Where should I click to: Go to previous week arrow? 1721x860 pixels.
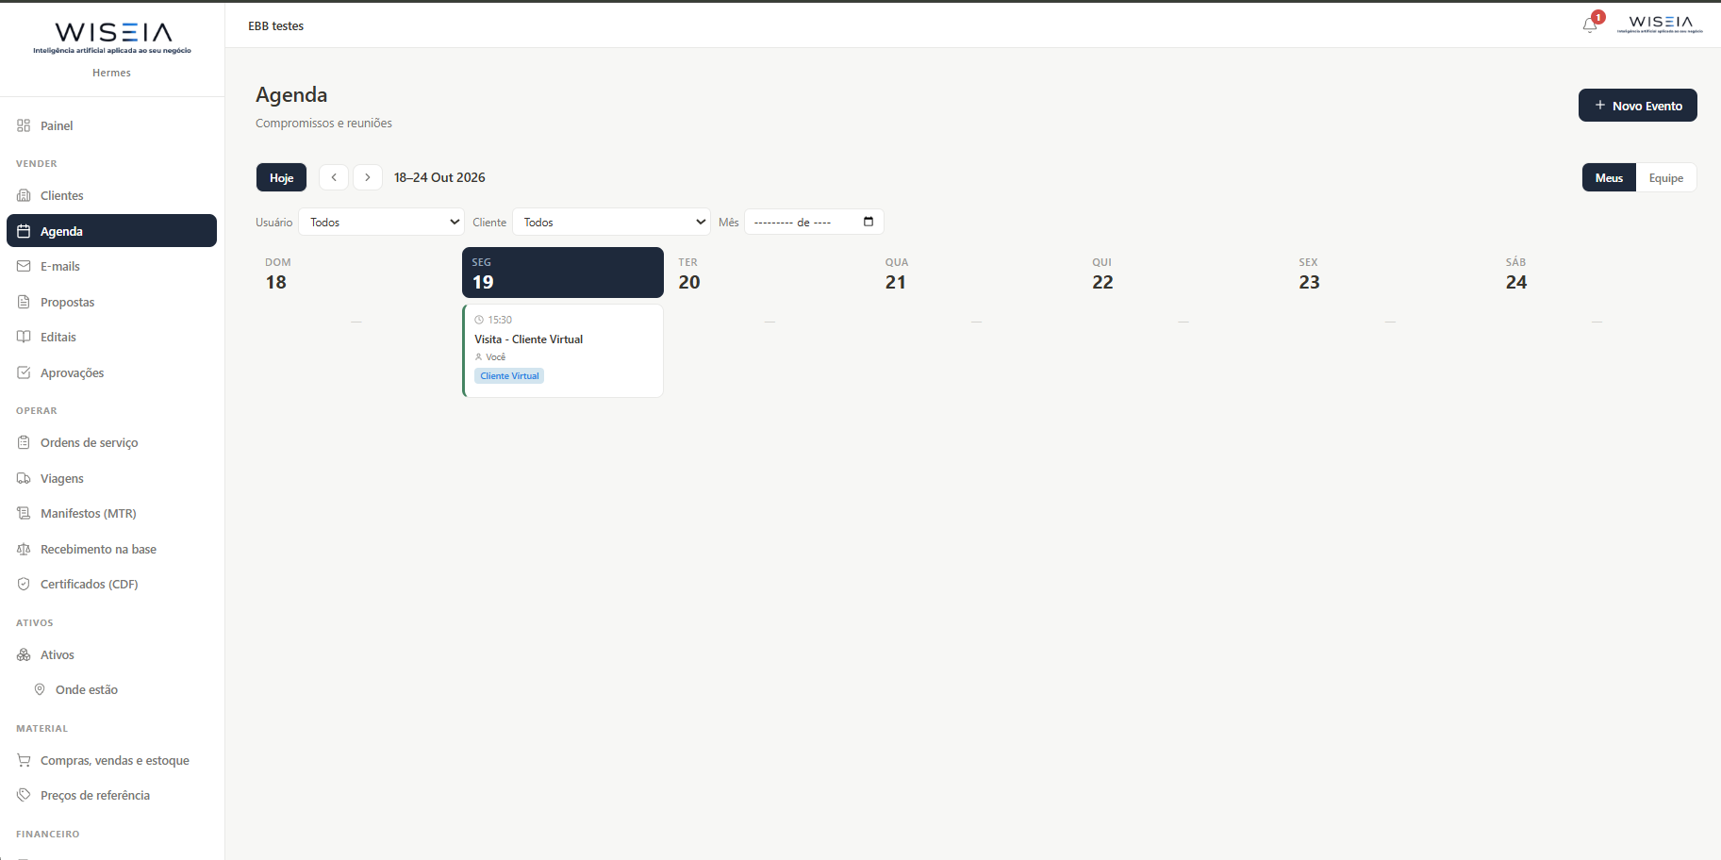334,177
